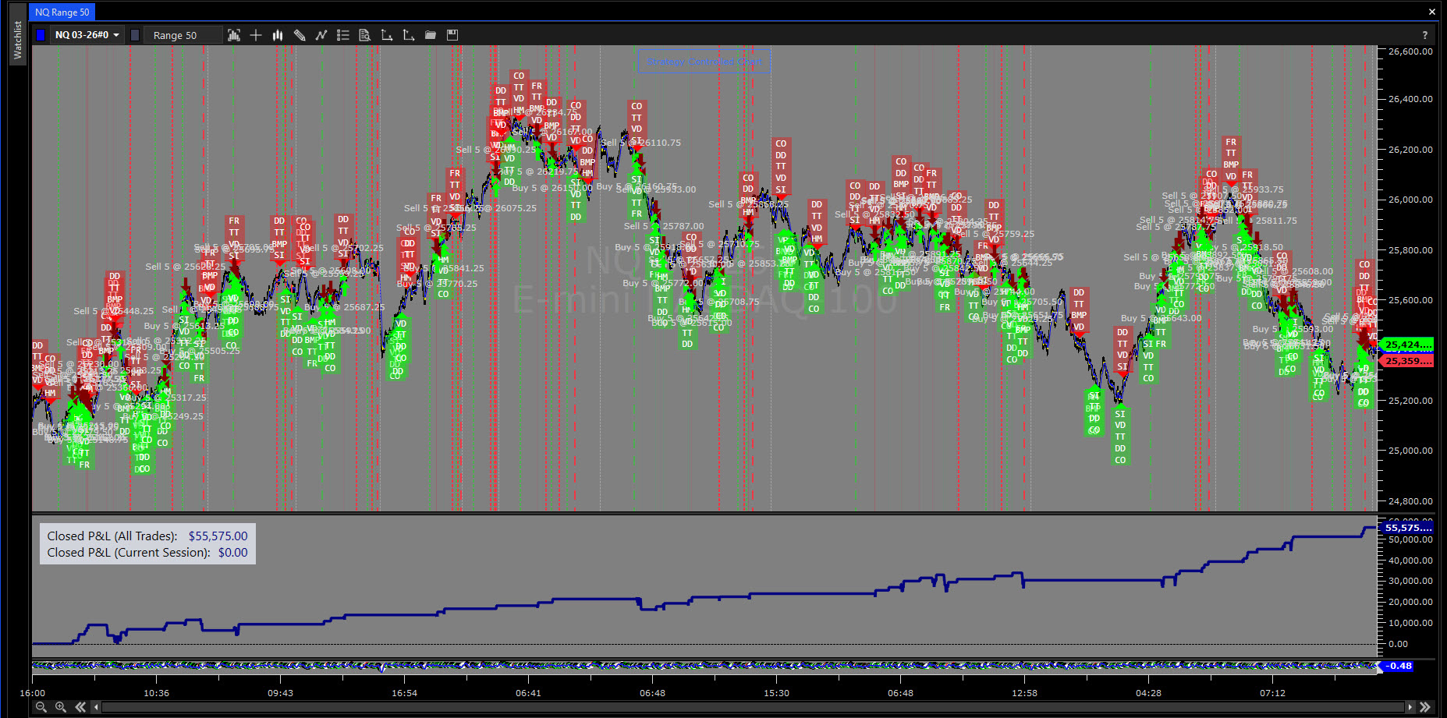Click the save chart template disk icon
The image size is (1447, 718).
(x=452, y=35)
